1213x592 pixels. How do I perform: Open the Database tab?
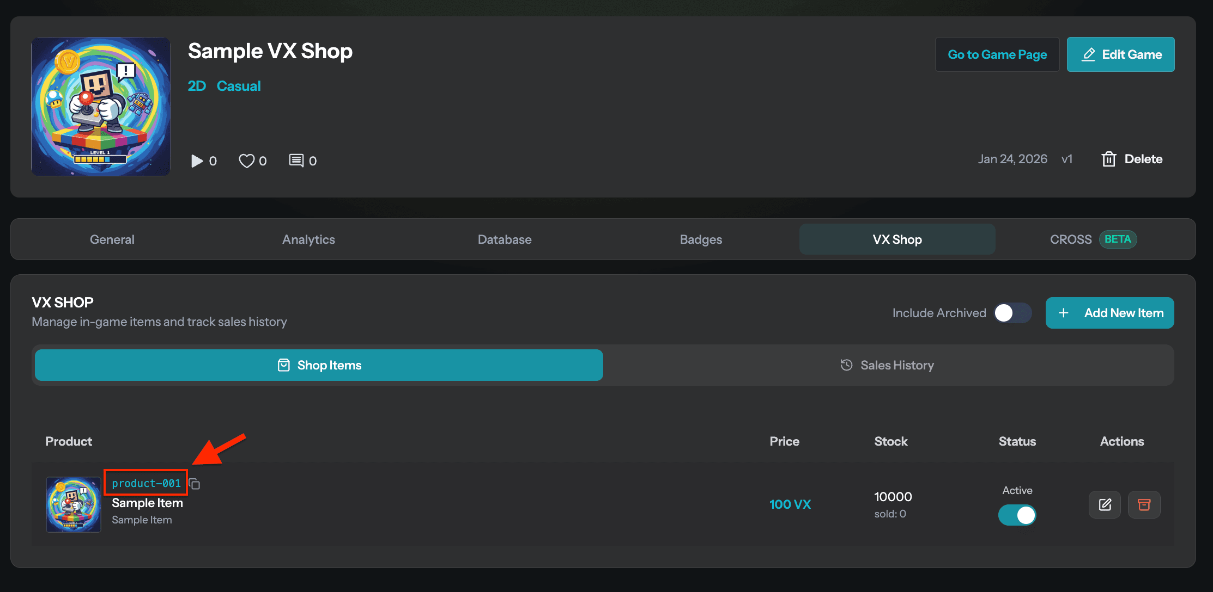pos(504,239)
